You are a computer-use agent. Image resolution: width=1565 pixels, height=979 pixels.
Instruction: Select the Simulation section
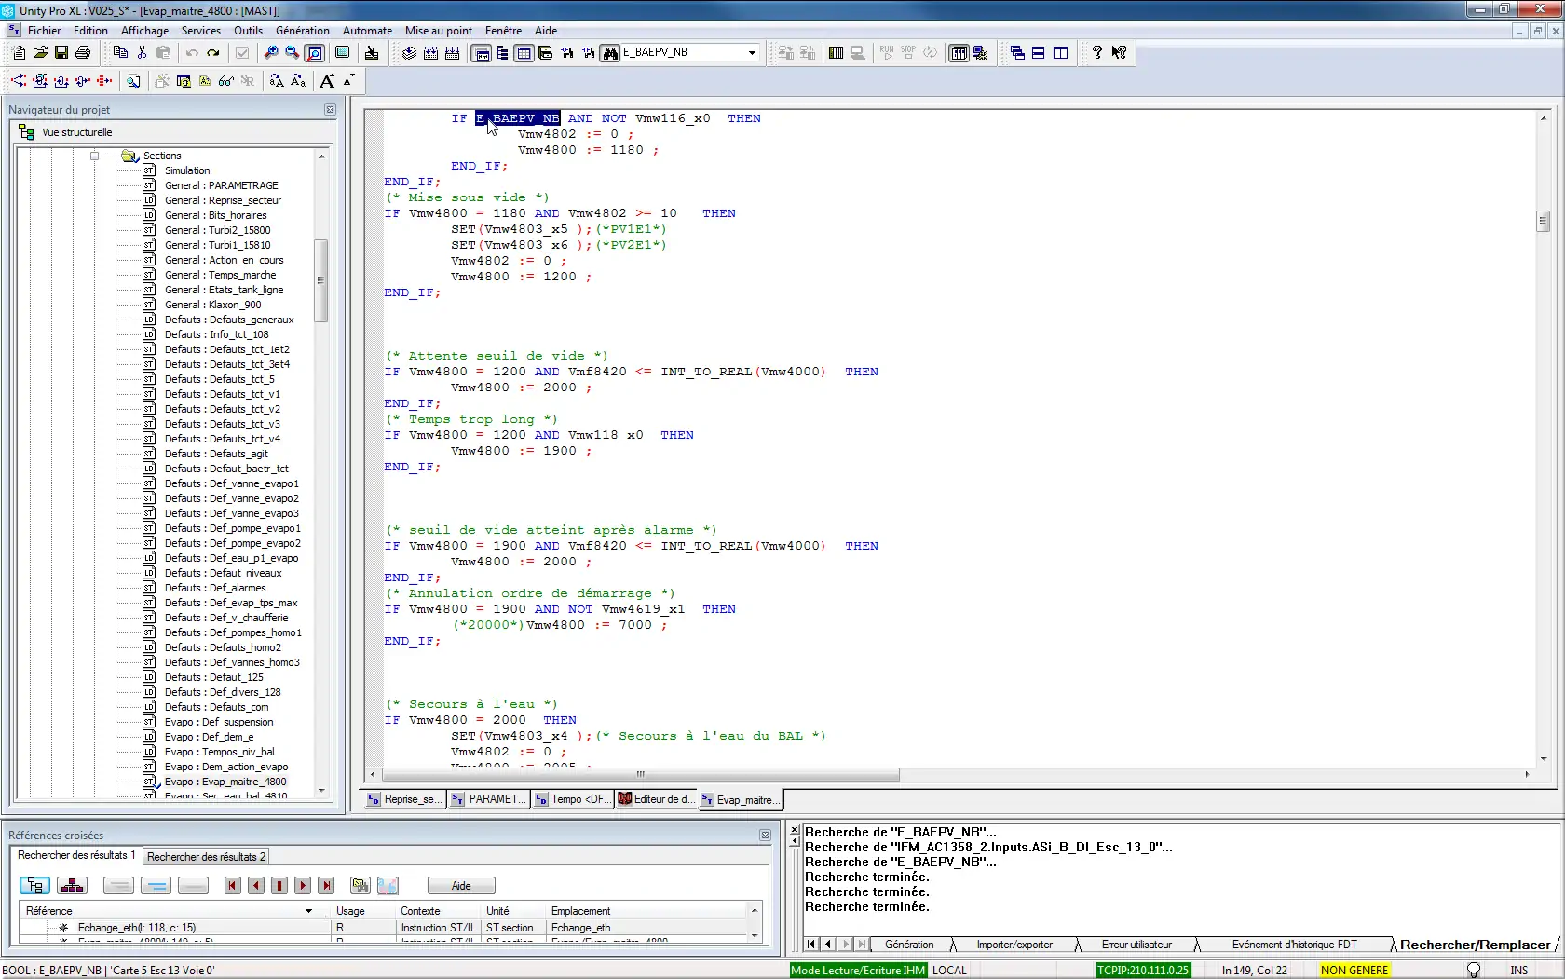click(x=187, y=170)
